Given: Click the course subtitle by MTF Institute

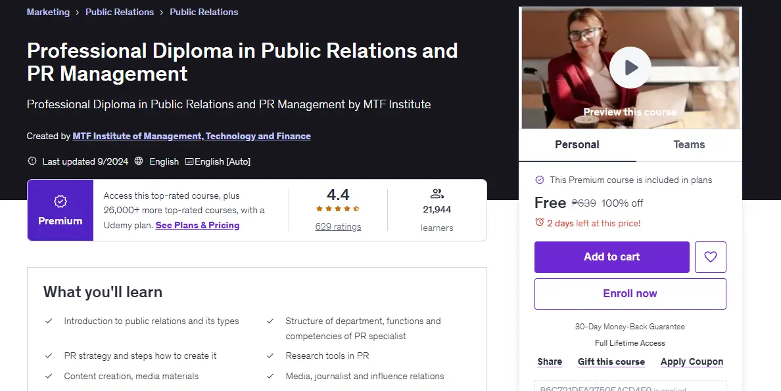Looking at the screenshot, I should [229, 104].
